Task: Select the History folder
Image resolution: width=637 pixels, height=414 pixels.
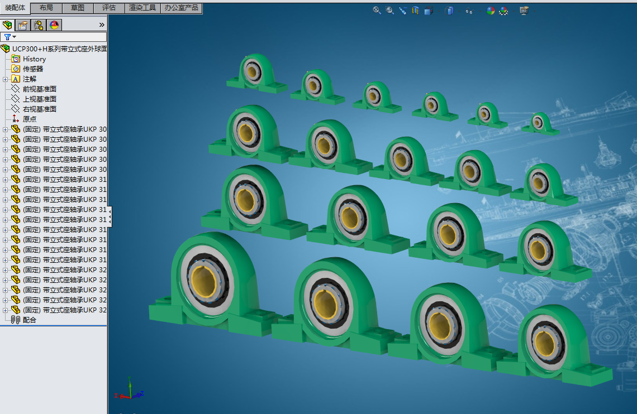Action: (34, 59)
